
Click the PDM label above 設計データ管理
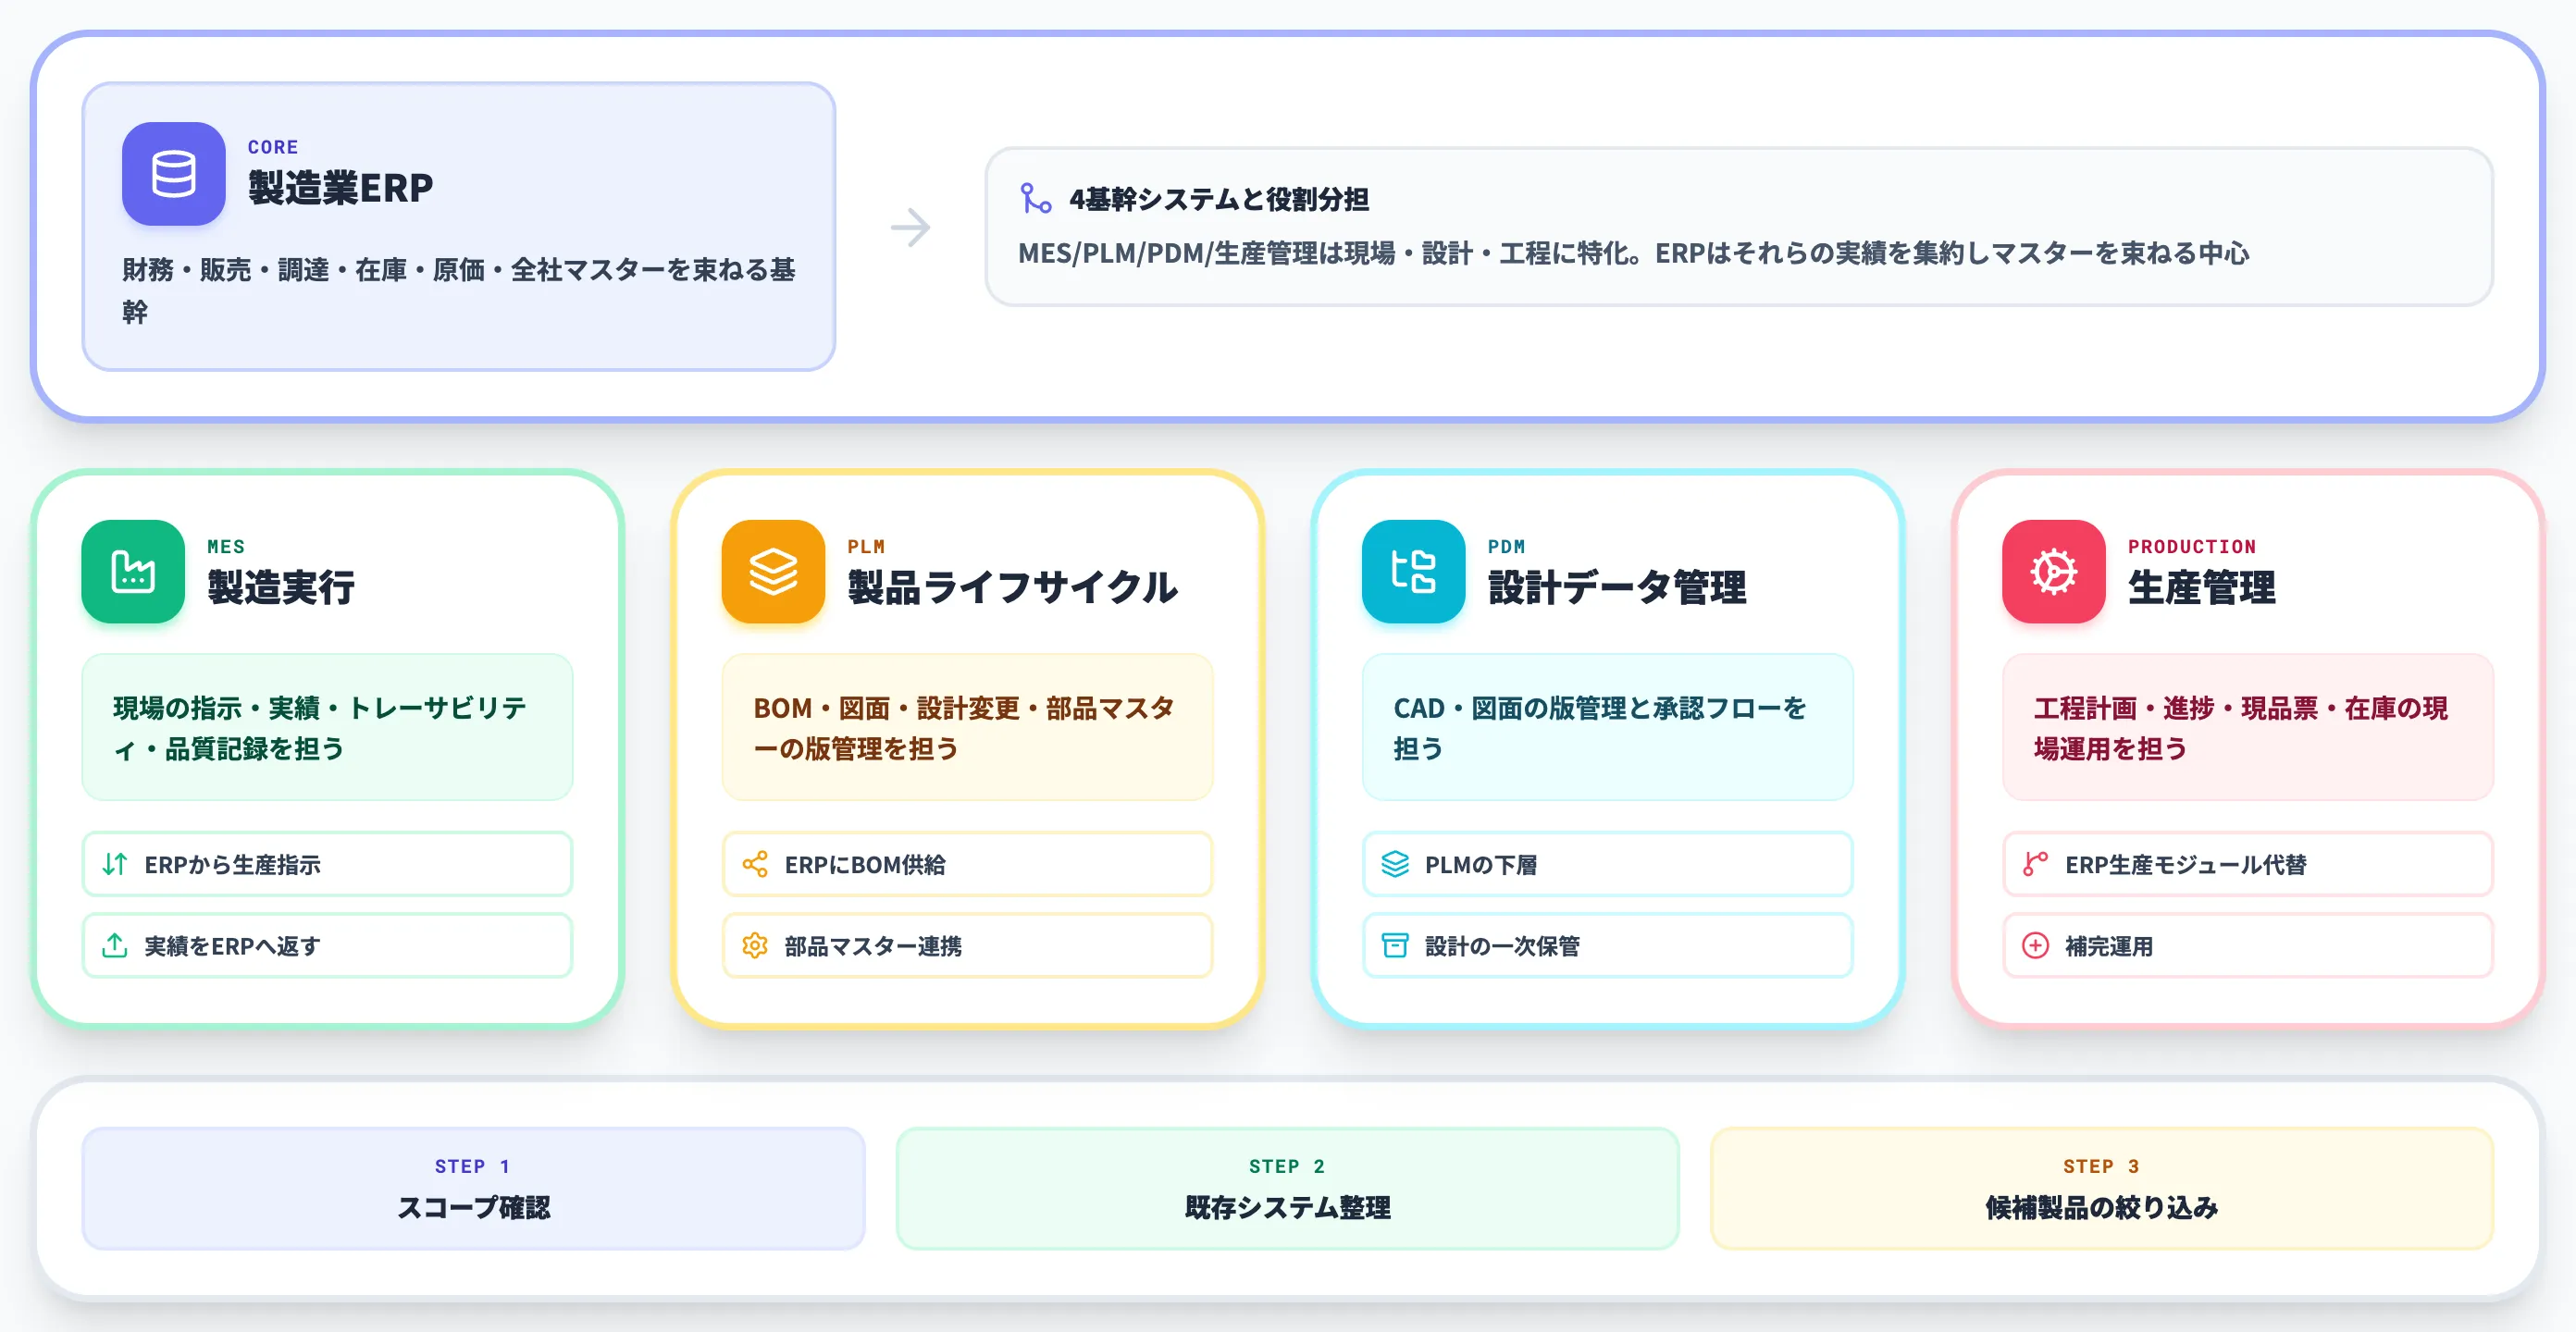pos(1506,547)
